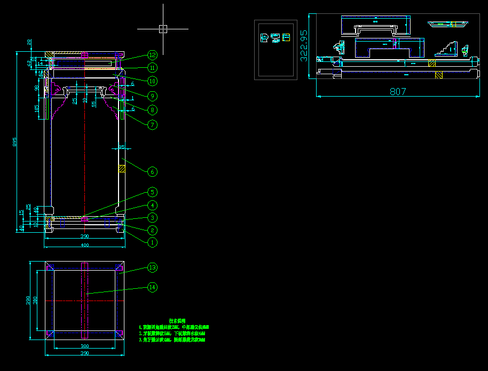Viewport: 488px width, 371px height.
Task: Click the 807 dimension text
Action: click(397, 91)
